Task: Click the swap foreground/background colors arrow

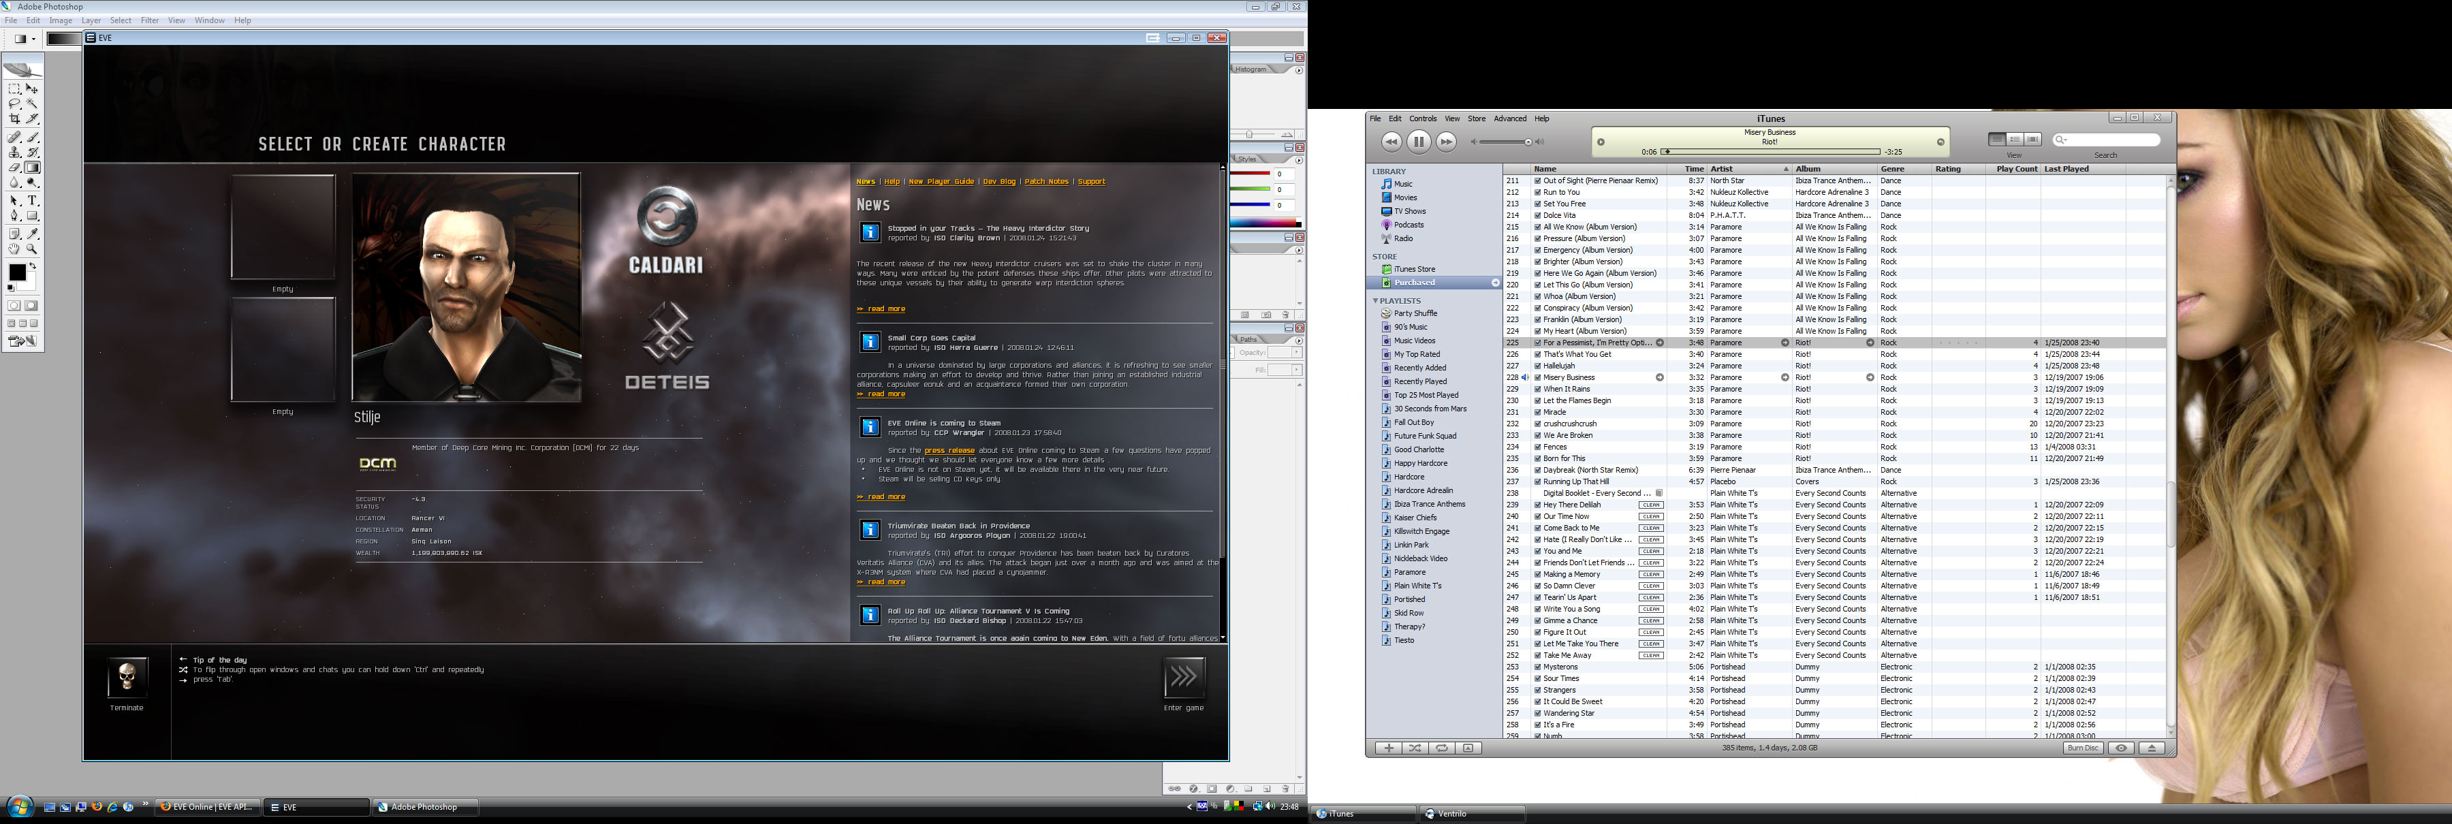Action: [x=33, y=266]
